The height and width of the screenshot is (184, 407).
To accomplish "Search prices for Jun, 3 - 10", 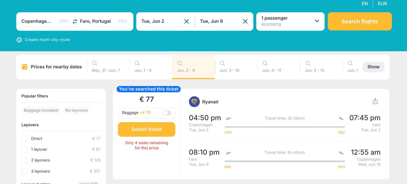I will click(x=229, y=67).
